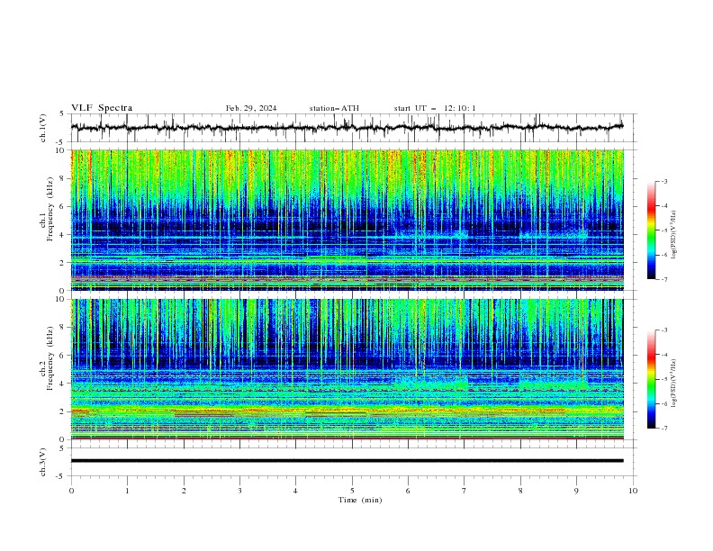Click the "ch.2 Frequency (kHz)" axis label
The width and height of the screenshot is (713, 551).
point(47,357)
